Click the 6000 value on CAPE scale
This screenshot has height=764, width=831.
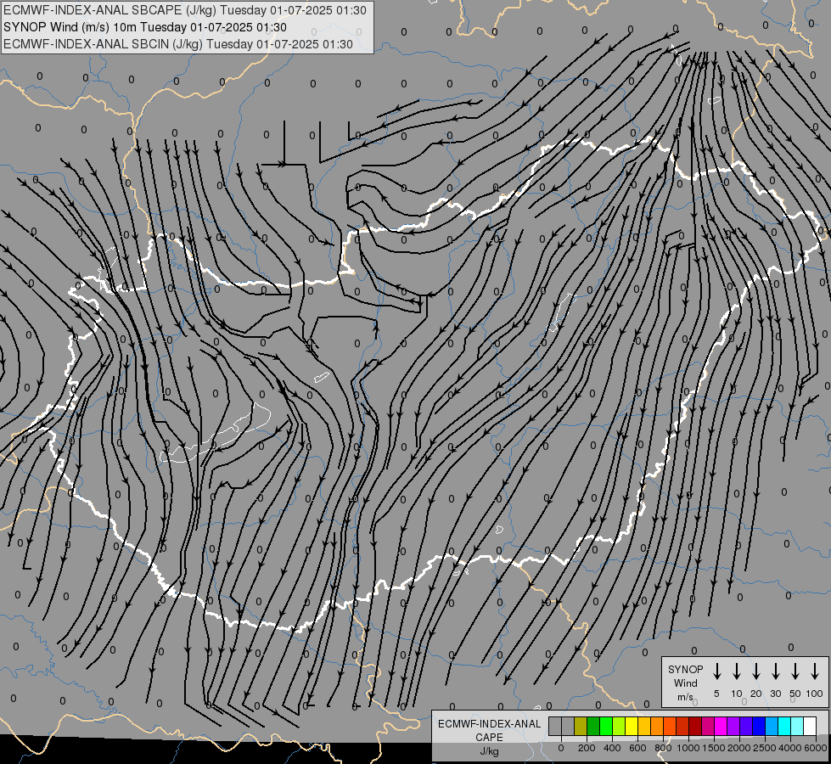pos(816,748)
